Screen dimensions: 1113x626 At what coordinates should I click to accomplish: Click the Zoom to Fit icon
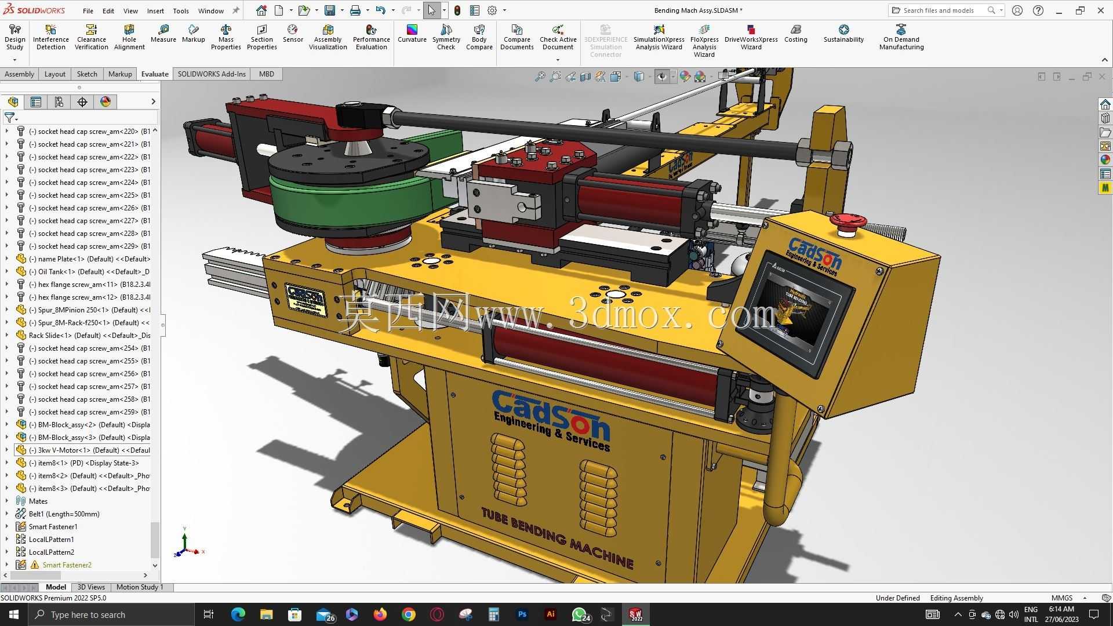pyautogui.click(x=540, y=77)
